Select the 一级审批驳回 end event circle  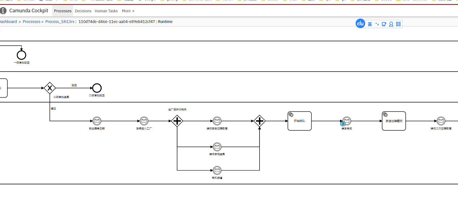21,55
